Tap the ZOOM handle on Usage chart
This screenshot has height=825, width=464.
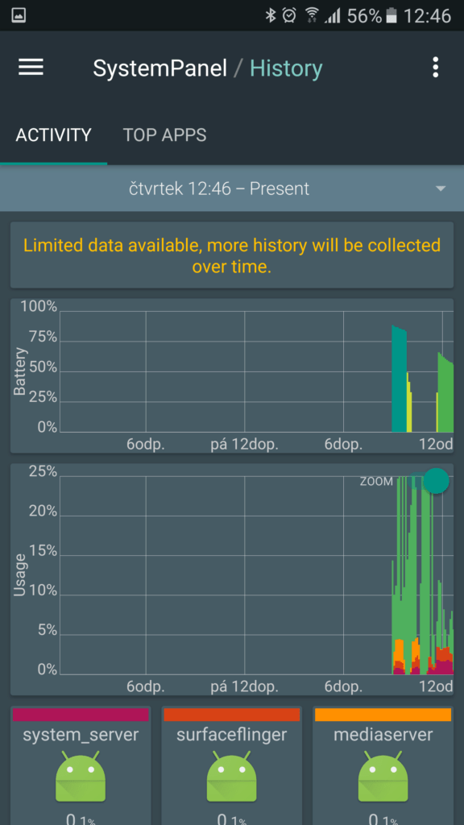[x=436, y=480]
